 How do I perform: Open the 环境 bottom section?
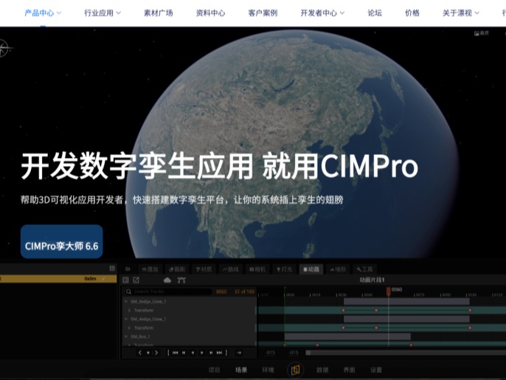[268, 370]
